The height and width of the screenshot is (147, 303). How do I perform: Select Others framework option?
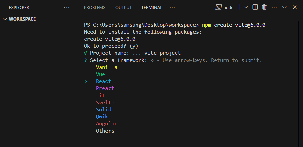click(105, 131)
